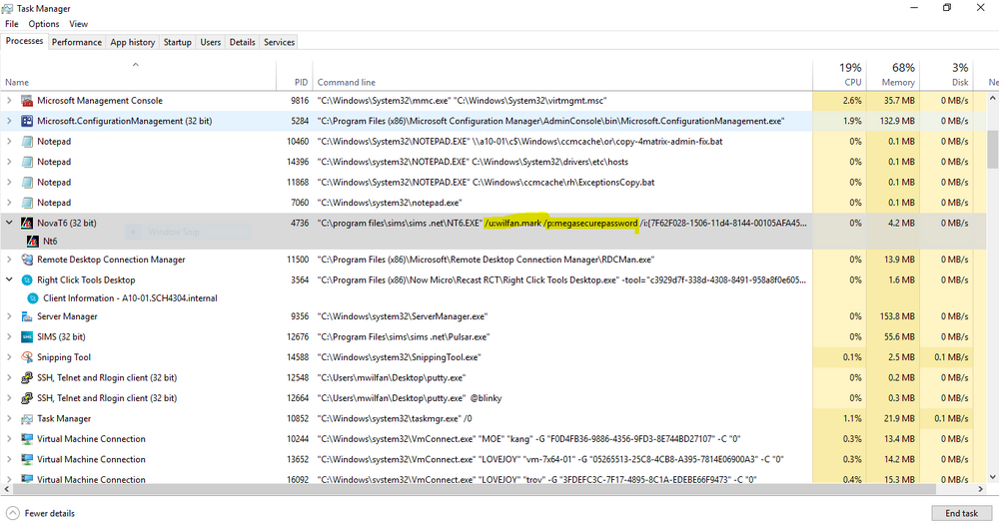This screenshot has width=999, height=531.
Task: Click the vertical scrollbar down arrow
Action: pyautogui.click(x=992, y=477)
